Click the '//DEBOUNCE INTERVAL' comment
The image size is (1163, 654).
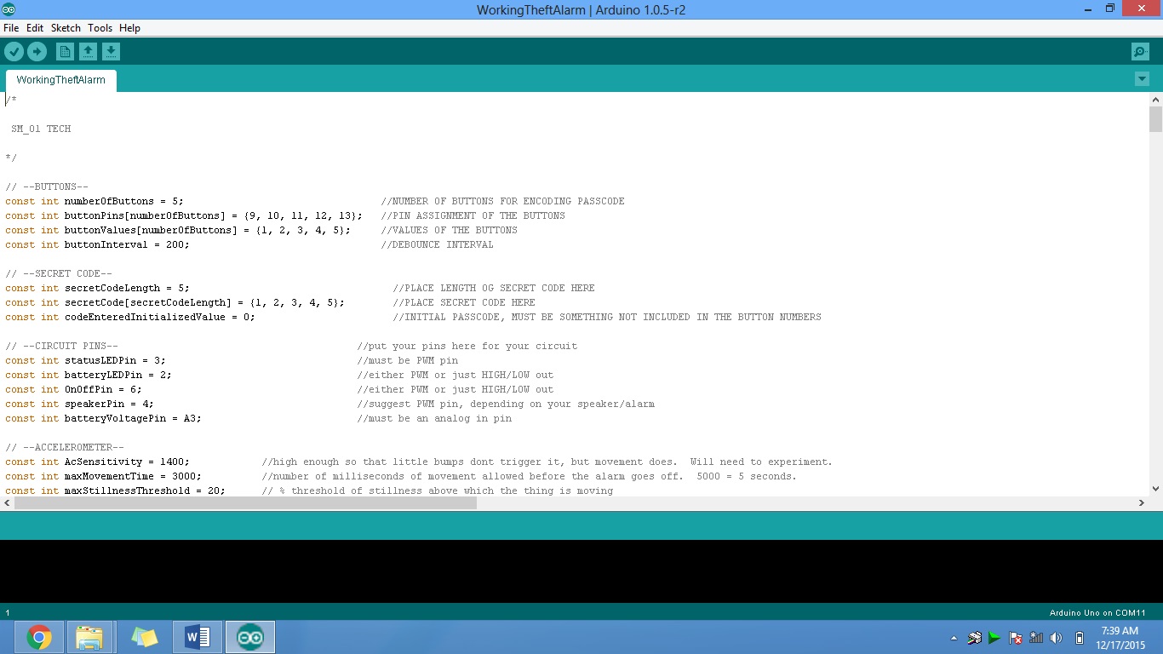coord(437,245)
